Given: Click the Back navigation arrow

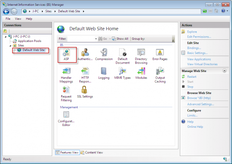Looking at the screenshot, I should click(6, 12).
